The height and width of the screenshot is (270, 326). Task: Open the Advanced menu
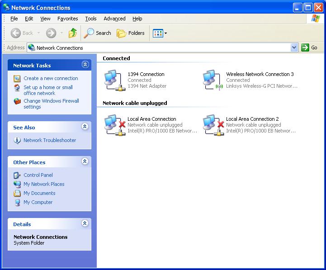pyautogui.click(x=114, y=19)
